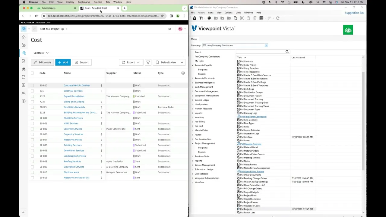
Task: Click the Vista copy icon
Action: pyautogui.click(x=235, y=18)
